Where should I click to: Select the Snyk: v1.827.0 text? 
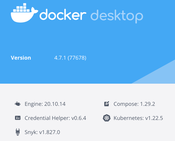click(x=42, y=132)
